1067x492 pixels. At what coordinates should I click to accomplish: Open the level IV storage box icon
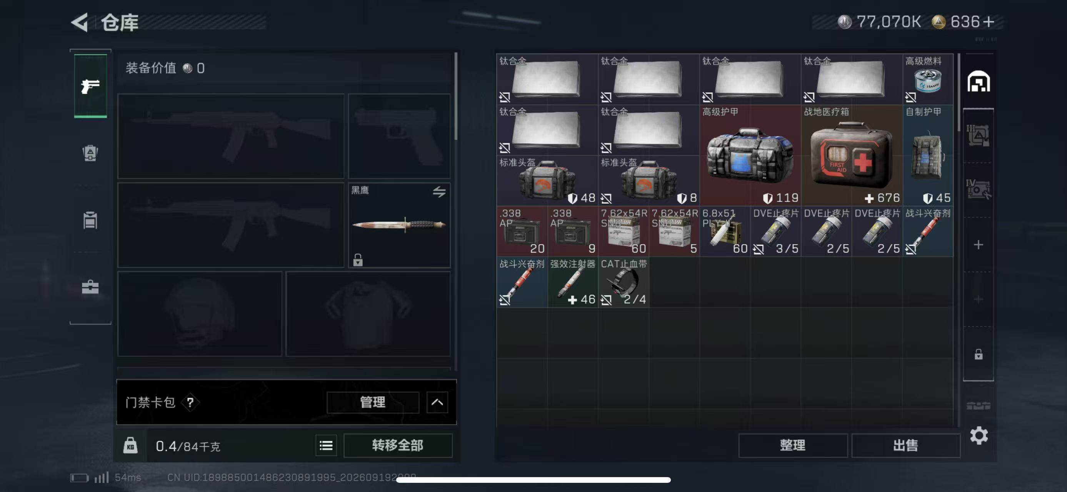click(979, 189)
